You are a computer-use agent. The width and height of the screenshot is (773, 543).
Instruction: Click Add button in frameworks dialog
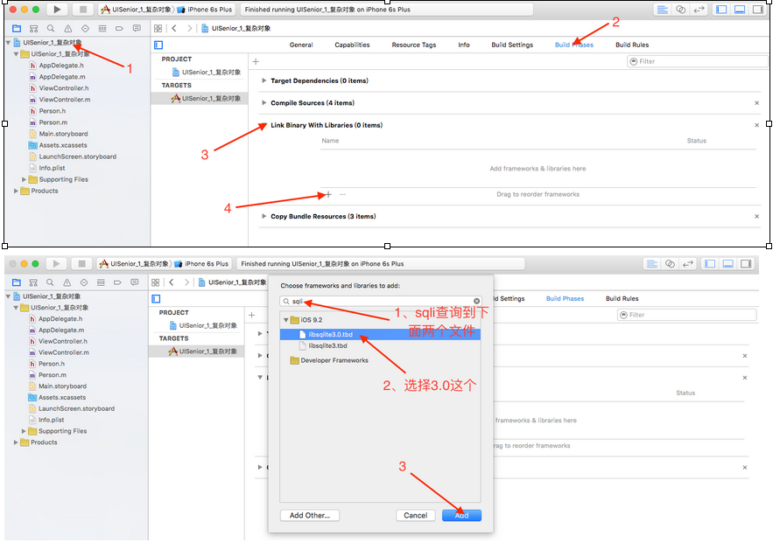point(461,515)
